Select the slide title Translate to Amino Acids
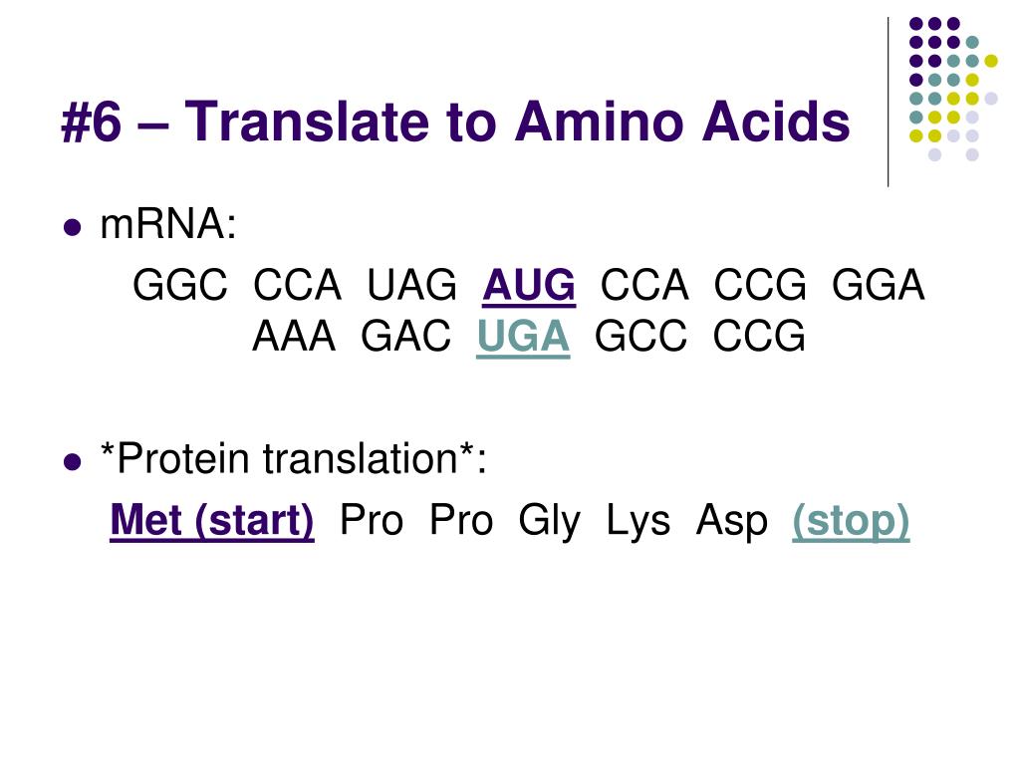Viewport: 1020px width, 765px height. click(455, 121)
